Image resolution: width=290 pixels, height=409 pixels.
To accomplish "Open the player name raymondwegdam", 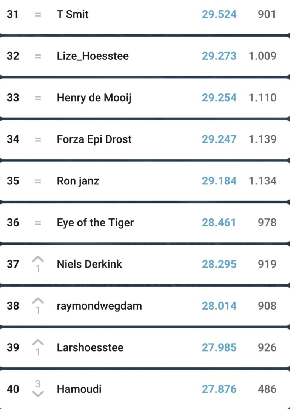I will (x=99, y=305).
